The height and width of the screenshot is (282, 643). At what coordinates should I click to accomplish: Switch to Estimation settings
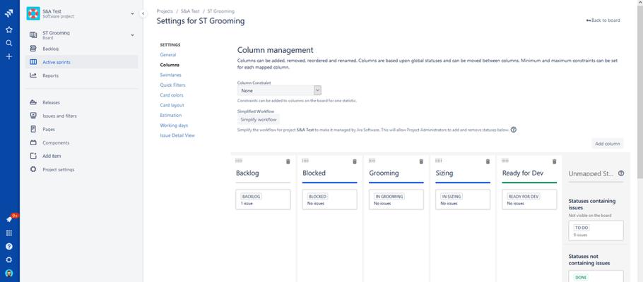pos(171,116)
